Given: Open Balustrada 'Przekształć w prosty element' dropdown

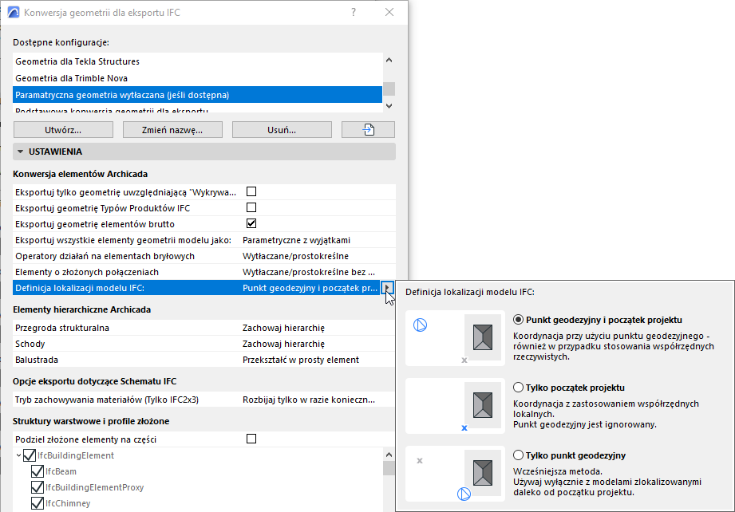Looking at the screenshot, I should 301,360.
